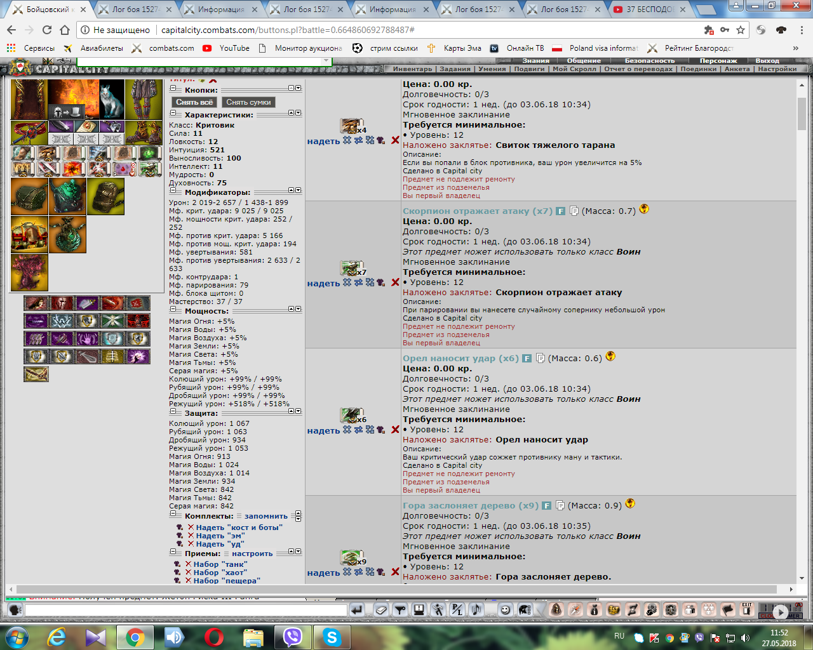Click the shirt icon beside x6 scroll
813x650 pixels.
pyautogui.click(x=381, y=430)
